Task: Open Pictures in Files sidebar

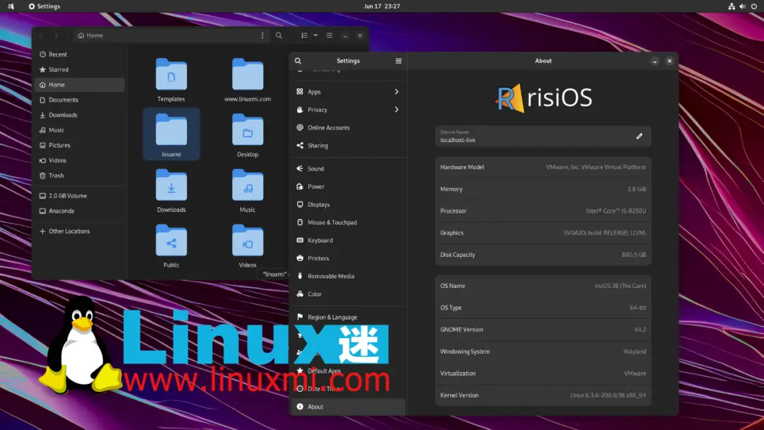Action: [79, 145]
